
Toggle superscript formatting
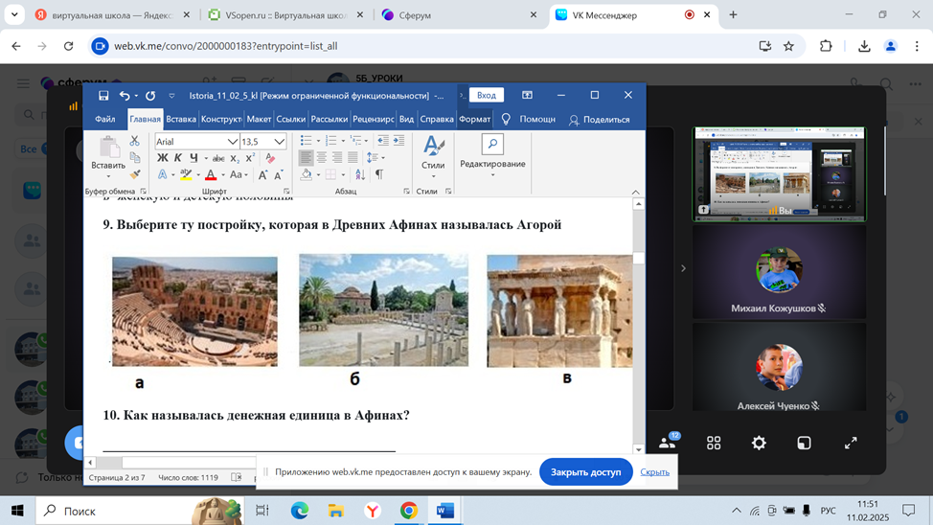coord(250,158)
